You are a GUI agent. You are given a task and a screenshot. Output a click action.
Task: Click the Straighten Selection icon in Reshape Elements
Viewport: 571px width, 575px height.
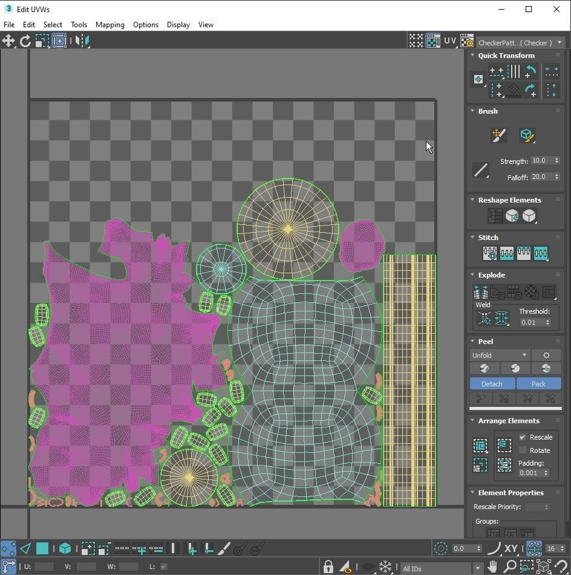point(495,216)
